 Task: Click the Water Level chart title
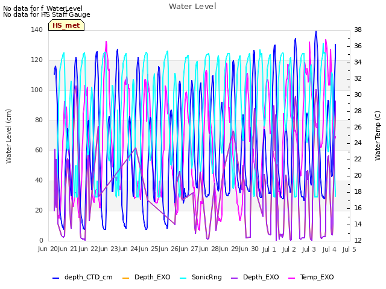tap(192, 6)
